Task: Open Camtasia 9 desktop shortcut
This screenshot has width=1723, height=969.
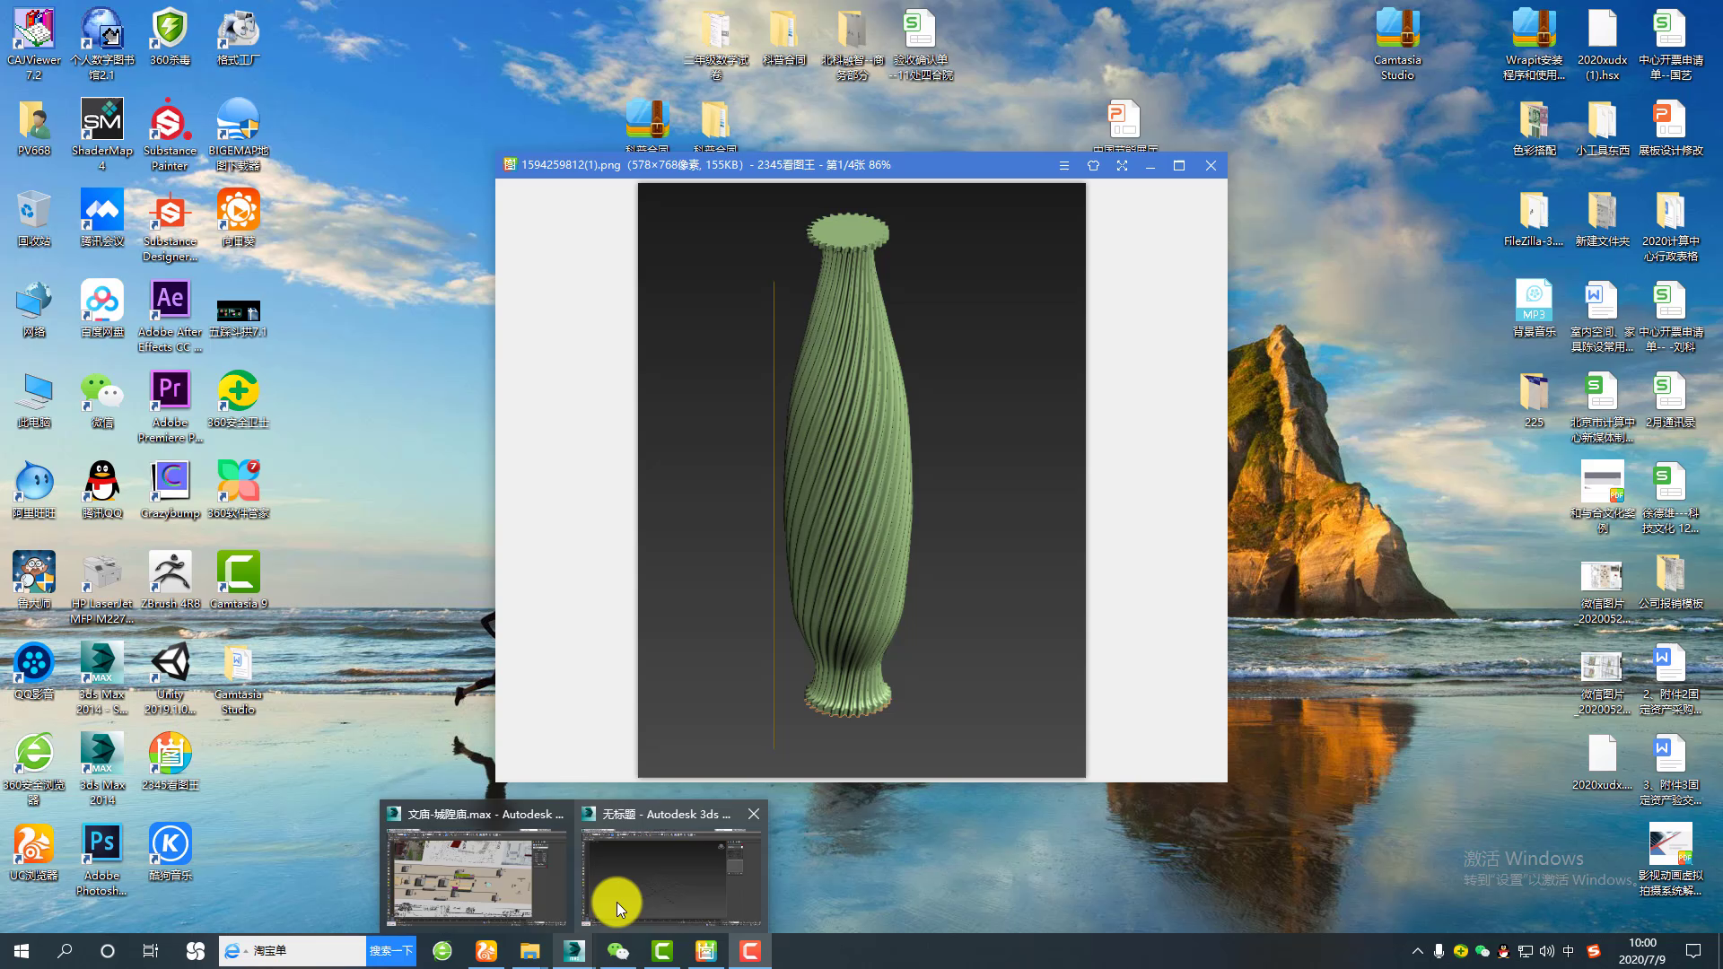Action: (x=239, y=580)
